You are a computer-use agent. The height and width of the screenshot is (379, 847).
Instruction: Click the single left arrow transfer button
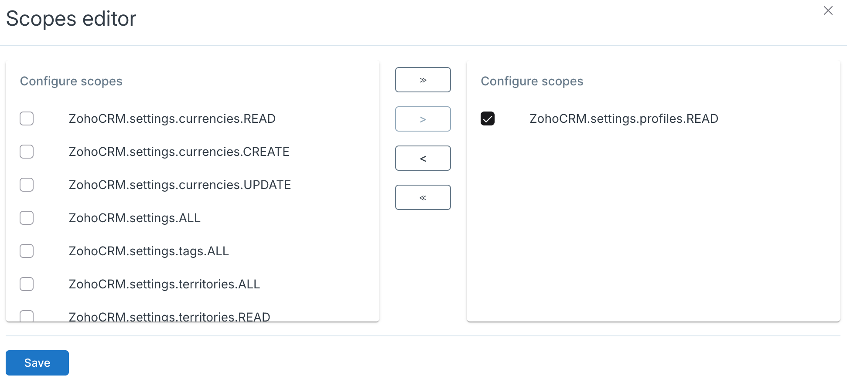pyautogui.click(x=422, y=158)
